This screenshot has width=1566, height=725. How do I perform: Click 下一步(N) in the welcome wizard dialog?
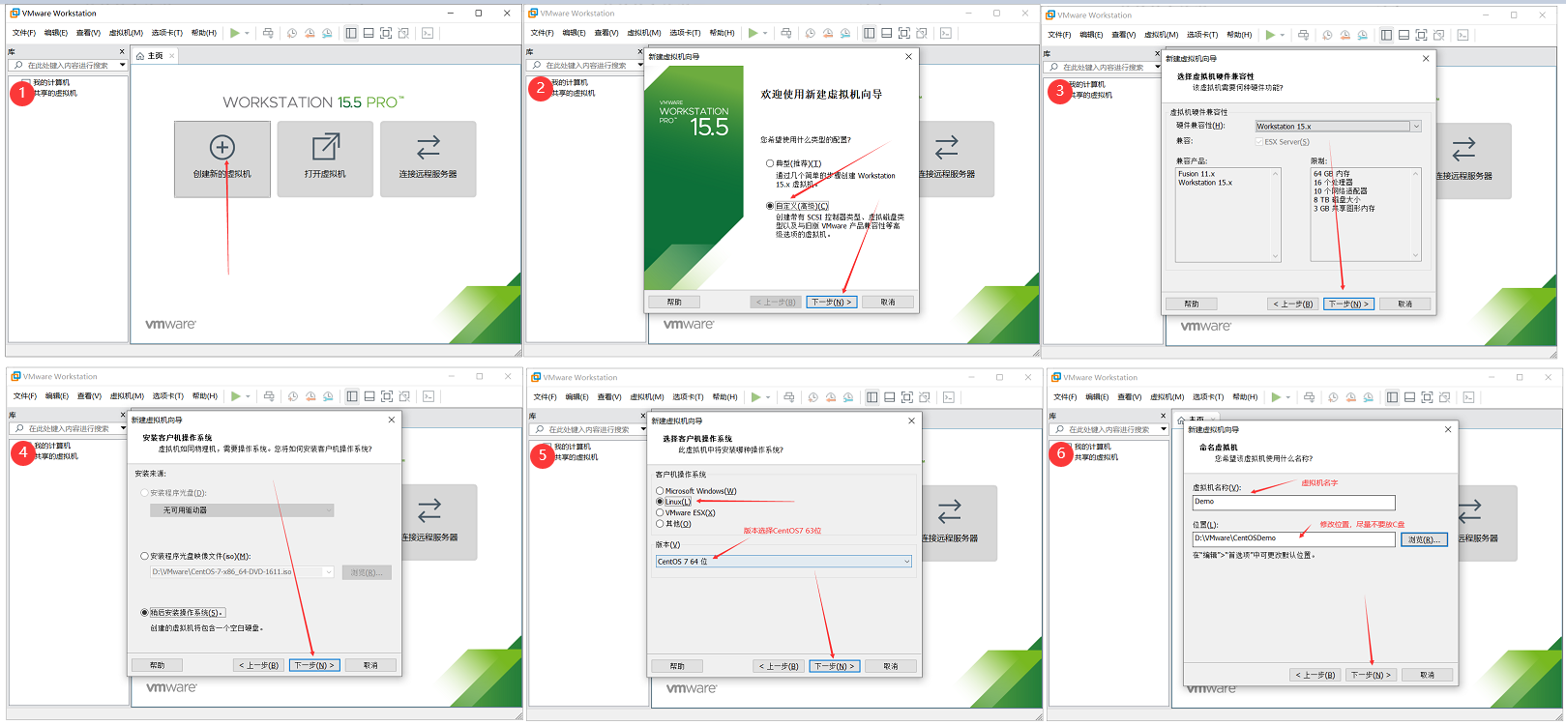click(x=832, y=303)
